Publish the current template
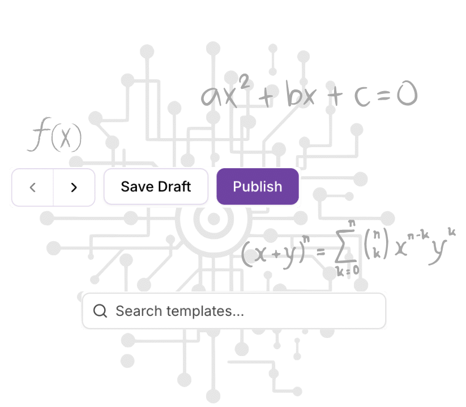 [258, 187]
